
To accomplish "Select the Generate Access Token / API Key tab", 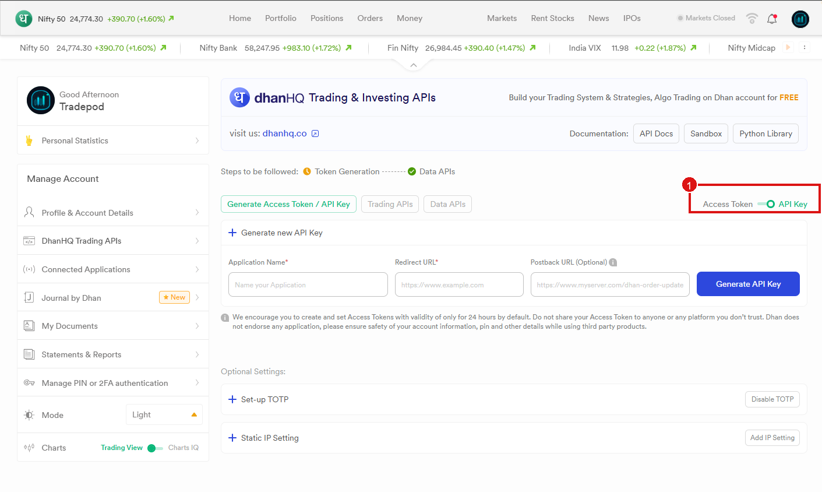I will pos(288,204).
